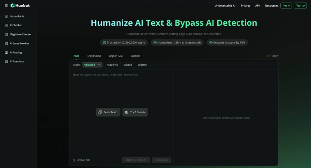Click the Detect AI Content button
This screenshot has width=311, height=168.
136,160
